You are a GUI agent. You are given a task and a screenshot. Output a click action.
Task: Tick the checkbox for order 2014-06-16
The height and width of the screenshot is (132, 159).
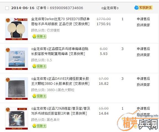tap(7, 8)
